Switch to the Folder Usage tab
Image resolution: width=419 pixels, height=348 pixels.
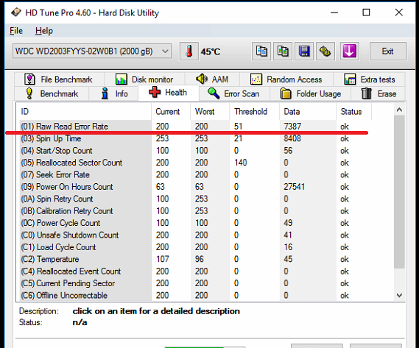(311, 93)
